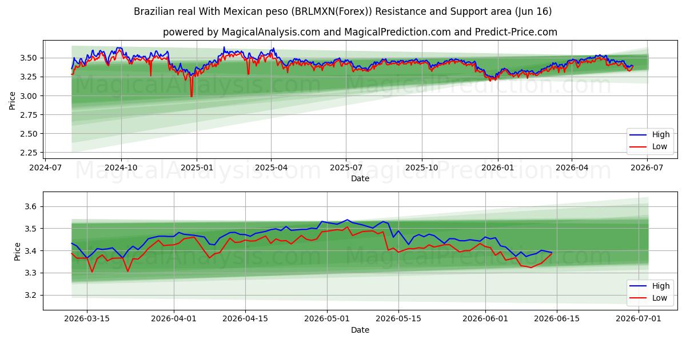This screenshot has width=686, height=343.
Task: Click the 2.25 price tick on top chart
Action: [30, 153]
